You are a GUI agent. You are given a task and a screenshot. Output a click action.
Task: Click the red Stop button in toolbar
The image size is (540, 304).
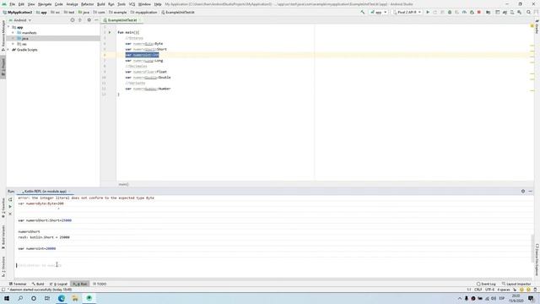[x=479, y=12]
